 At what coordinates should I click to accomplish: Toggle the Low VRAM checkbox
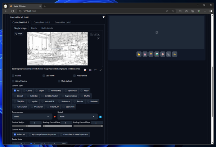[x=44, y=76]
